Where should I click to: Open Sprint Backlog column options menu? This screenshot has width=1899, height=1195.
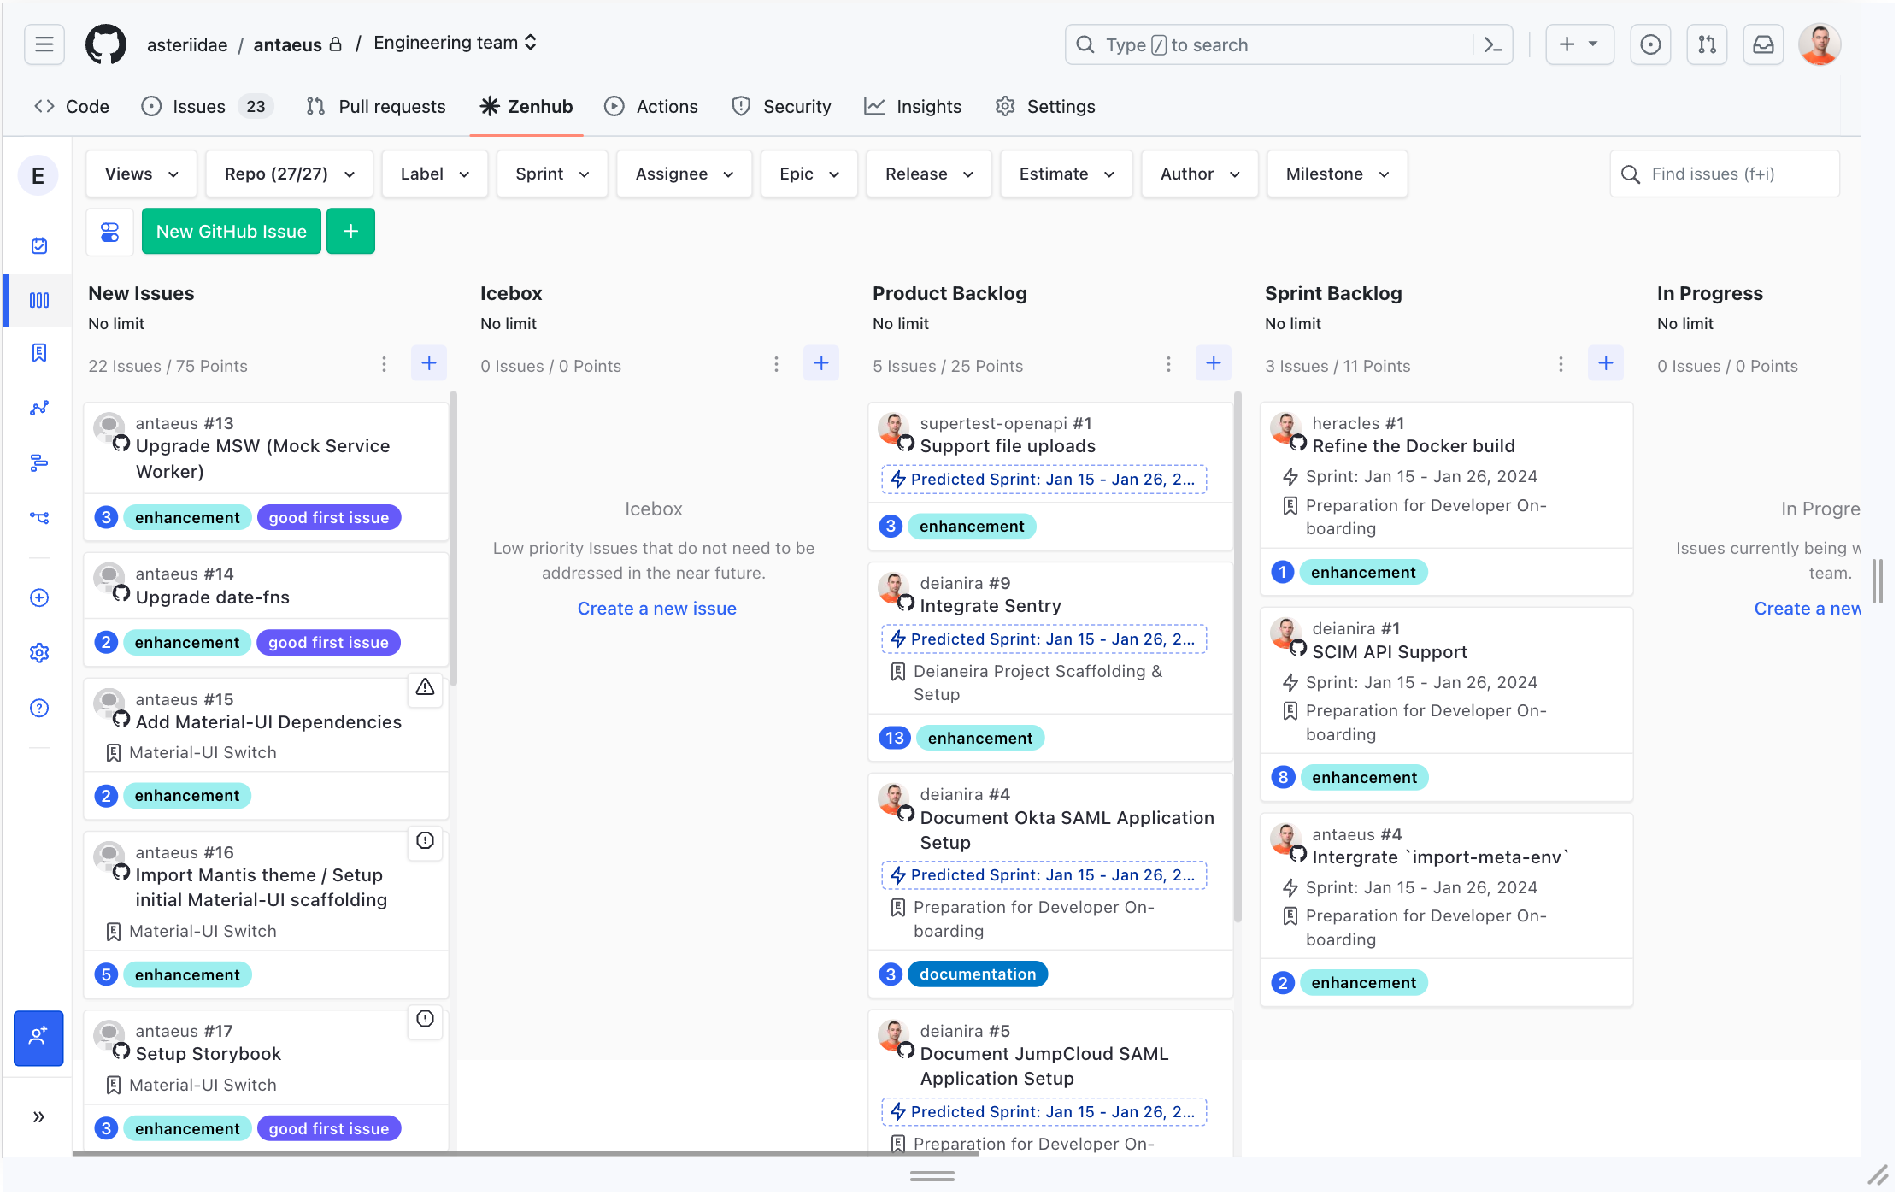[1561, 365]
